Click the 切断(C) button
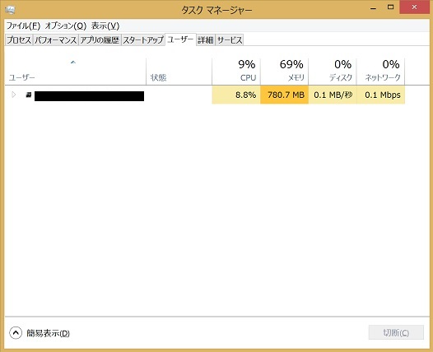This screenshot has width=433, height=352. (x=396, y=332)
